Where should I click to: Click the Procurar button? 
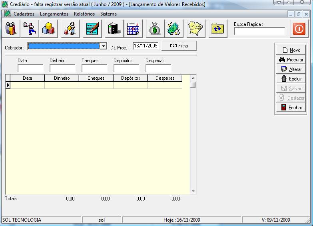(291, 59)
